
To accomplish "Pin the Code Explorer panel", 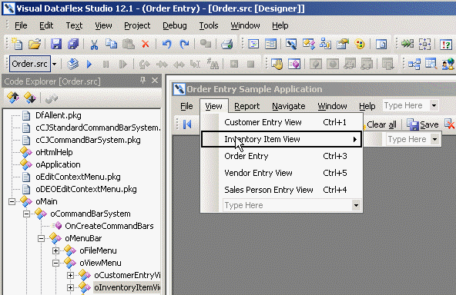I will (x=142, y=81).
